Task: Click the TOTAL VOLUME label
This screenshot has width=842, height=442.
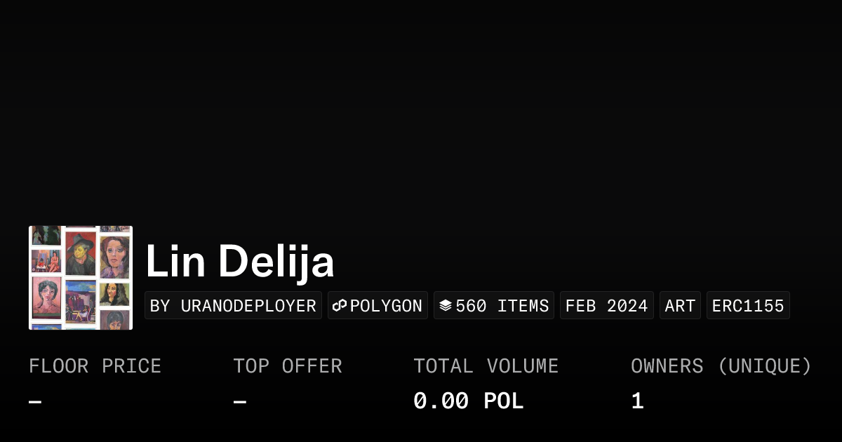Action: (x=486, y=366)
